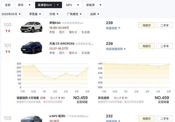Collapse 收起销量趋势 for 天逸 C5 AIRCROSS
This screenshot has width=175, height=122.
point(116,49)
